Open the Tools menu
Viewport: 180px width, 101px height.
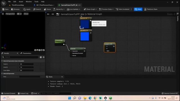36,2
